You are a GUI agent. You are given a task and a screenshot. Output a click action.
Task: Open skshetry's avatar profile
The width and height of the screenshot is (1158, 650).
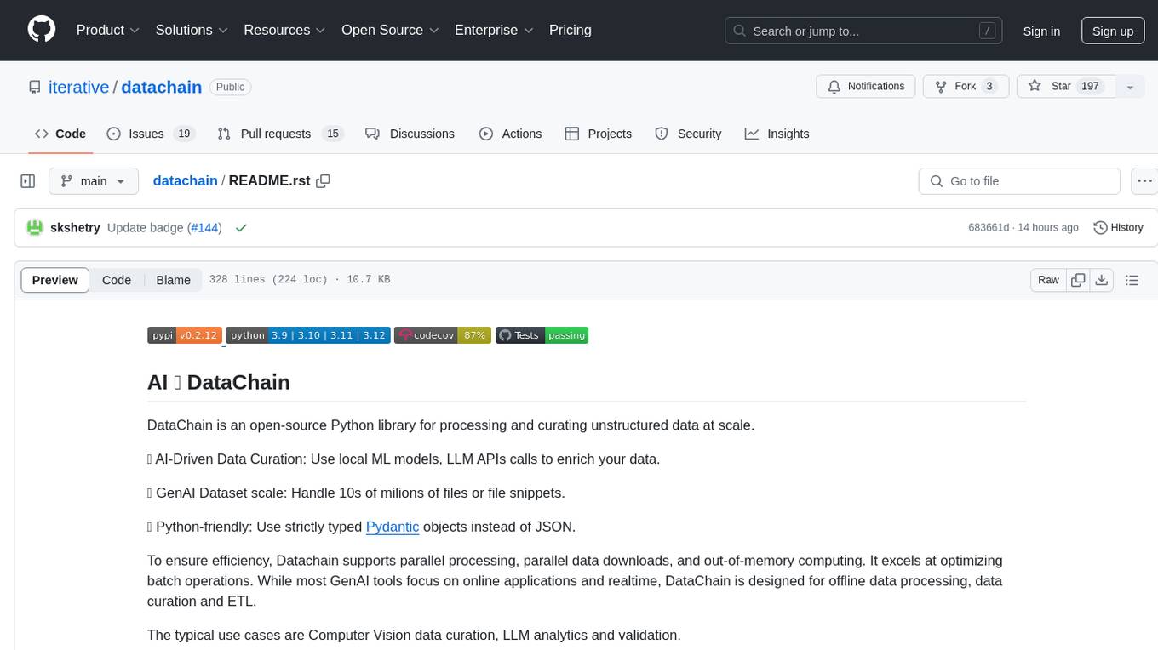click(35, 228)
